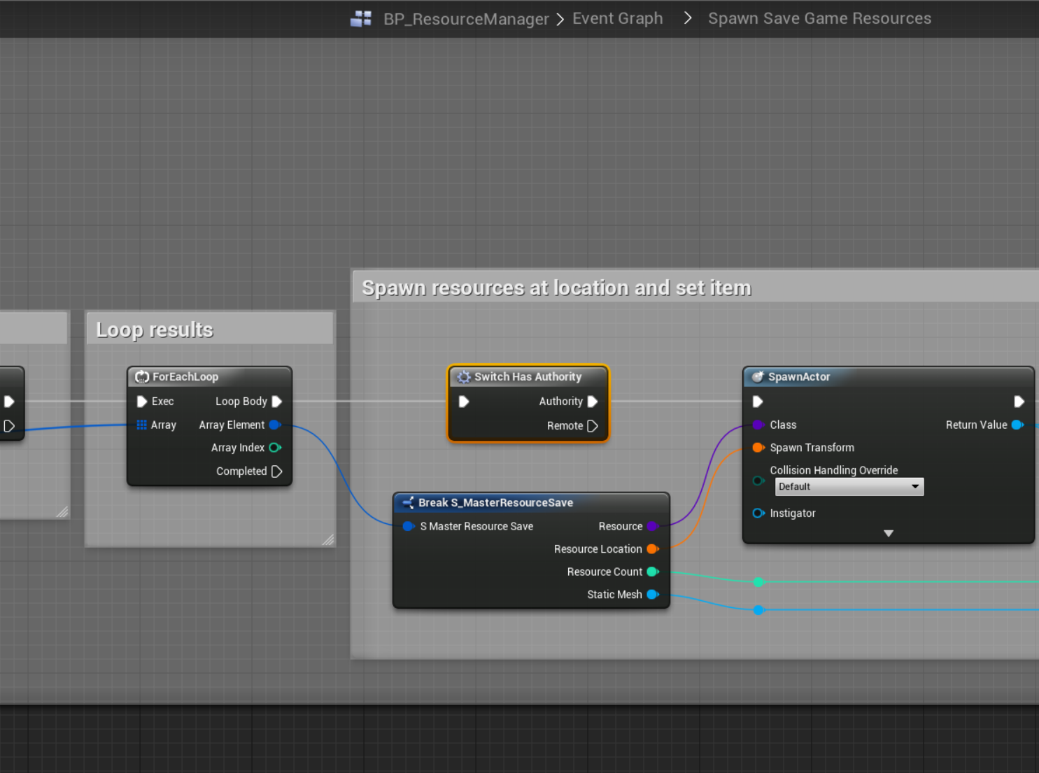Expand the SpawnActor advanced pins arrow
Viewport: 1039px width, 773px height.
coord(889,533)
